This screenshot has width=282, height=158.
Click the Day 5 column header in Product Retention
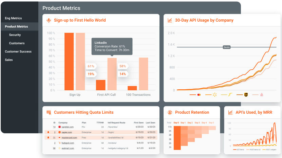point(211,123)
